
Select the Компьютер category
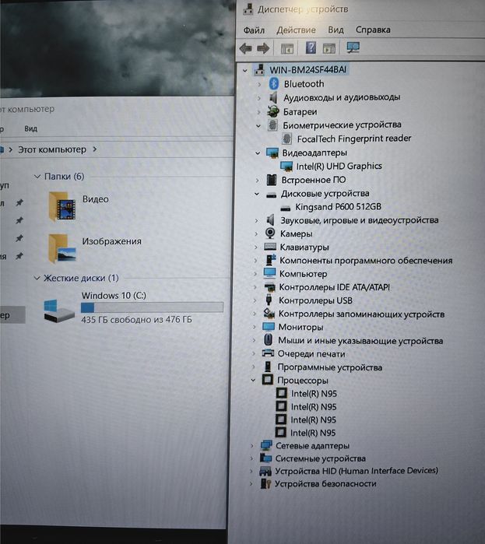303,274
